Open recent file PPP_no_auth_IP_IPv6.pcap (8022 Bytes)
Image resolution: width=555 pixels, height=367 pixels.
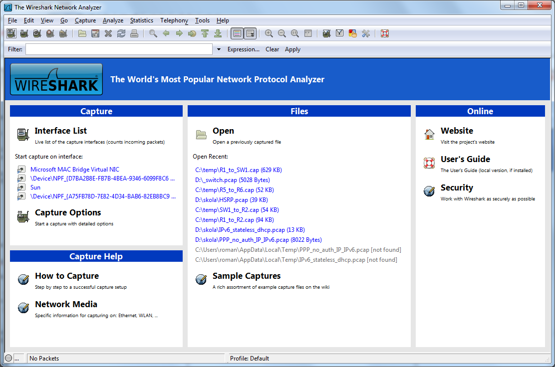259,240
